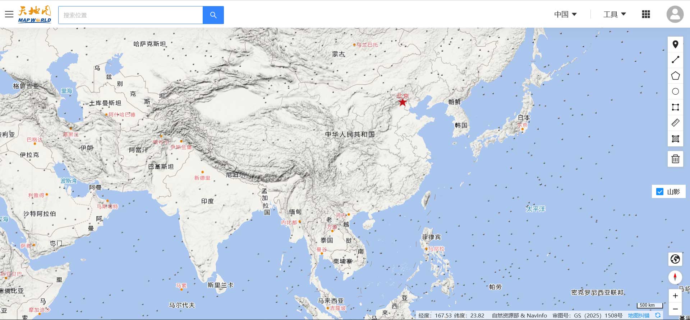Screen dimensions: 690x320
Task: Select the place marker pin tool
Action: pos(675,44)
